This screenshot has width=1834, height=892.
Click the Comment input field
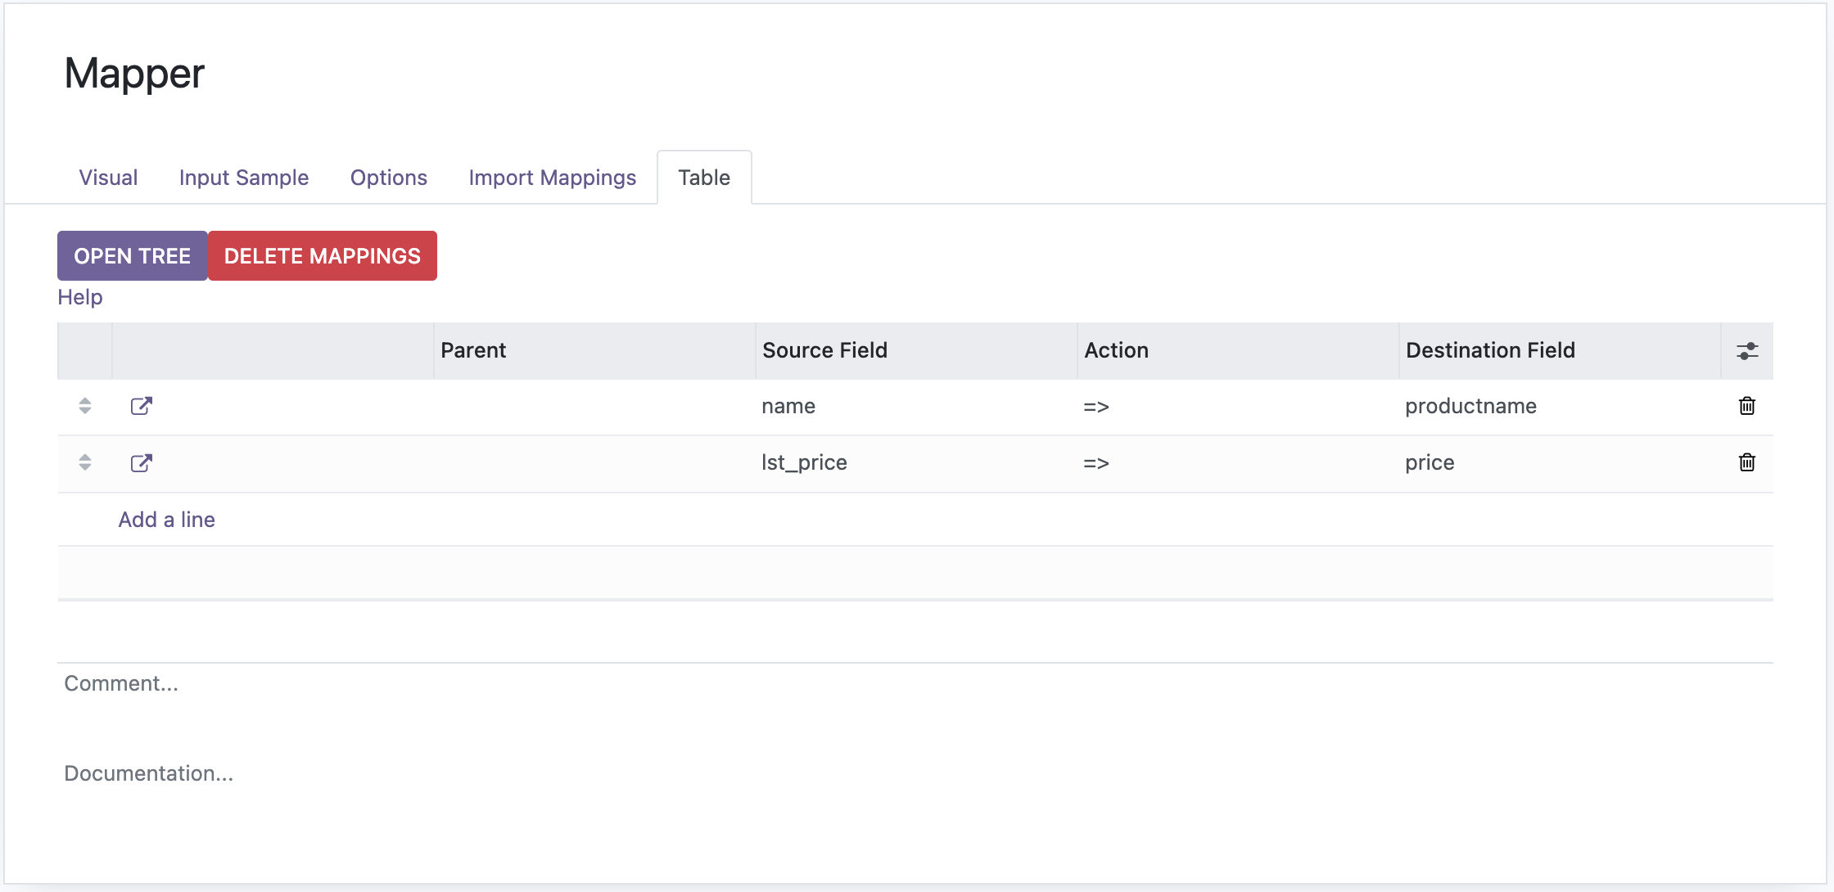tap(915, 683)
